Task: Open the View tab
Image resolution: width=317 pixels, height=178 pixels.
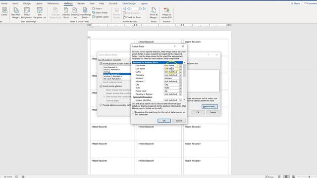Action: pos(92,3)
